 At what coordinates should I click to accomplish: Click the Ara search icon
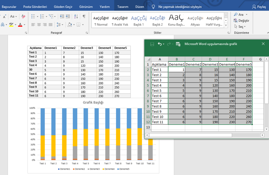click(236, 15)
